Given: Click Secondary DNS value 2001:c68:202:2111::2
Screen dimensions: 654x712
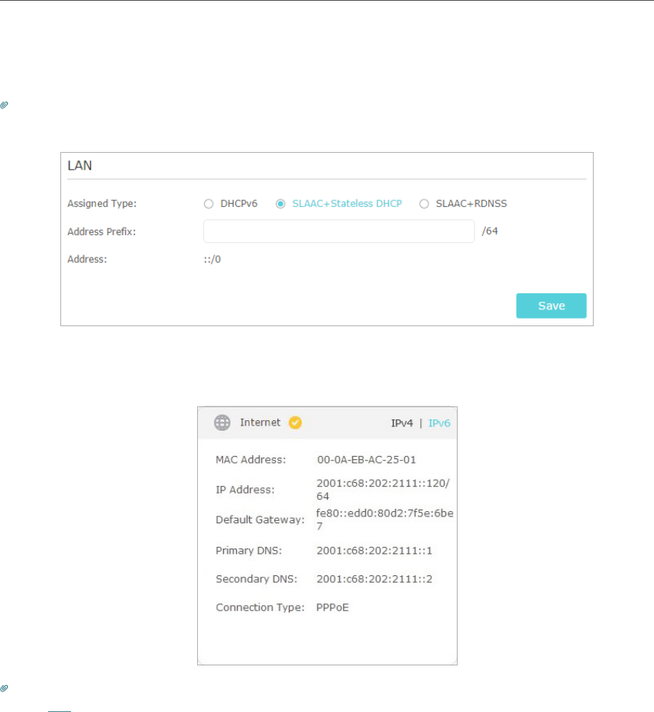Looking at the screenshot, I should tap(374, 579).
